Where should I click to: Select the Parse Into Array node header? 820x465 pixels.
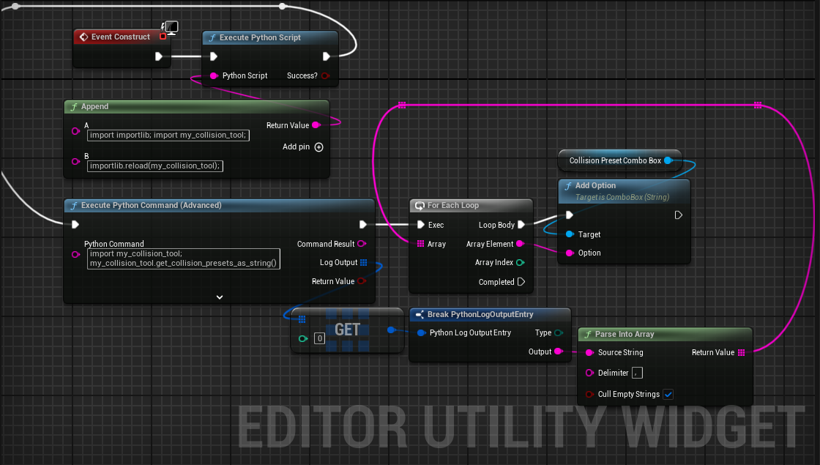coord(666,334)
